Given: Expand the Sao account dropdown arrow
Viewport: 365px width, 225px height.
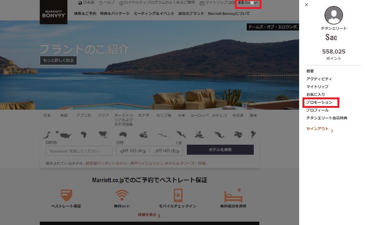Looking at the screenshot, I should [256, 3].
